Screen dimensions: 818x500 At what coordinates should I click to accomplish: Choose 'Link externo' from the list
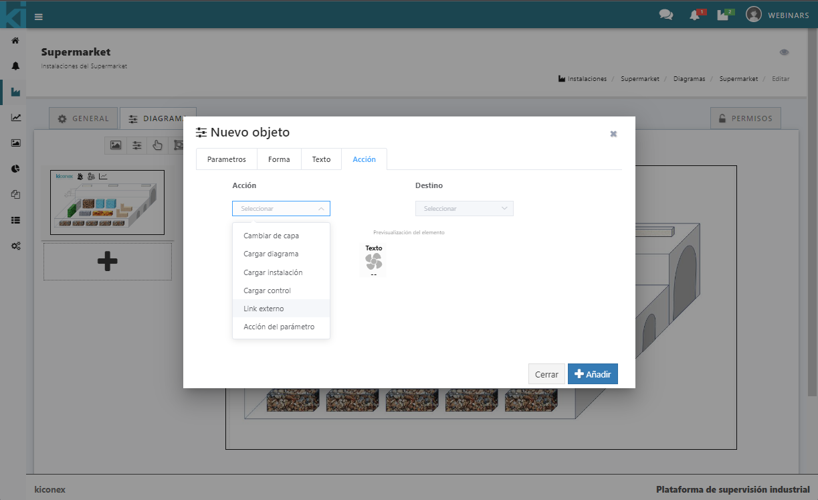(x=264, y=309)
